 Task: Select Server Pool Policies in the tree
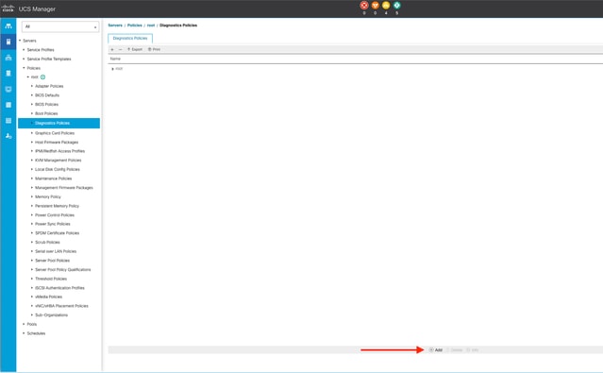click(52, 261)
